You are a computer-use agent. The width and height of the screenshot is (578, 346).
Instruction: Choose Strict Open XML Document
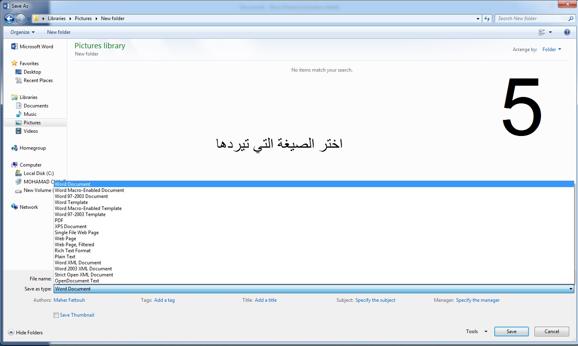click(84, 275)
